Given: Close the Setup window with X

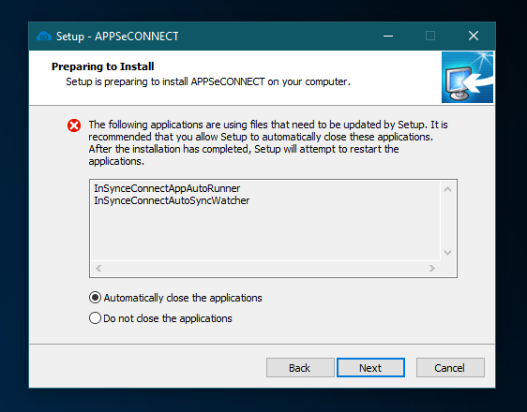Looking at the screenshot, I should point(474,36).
